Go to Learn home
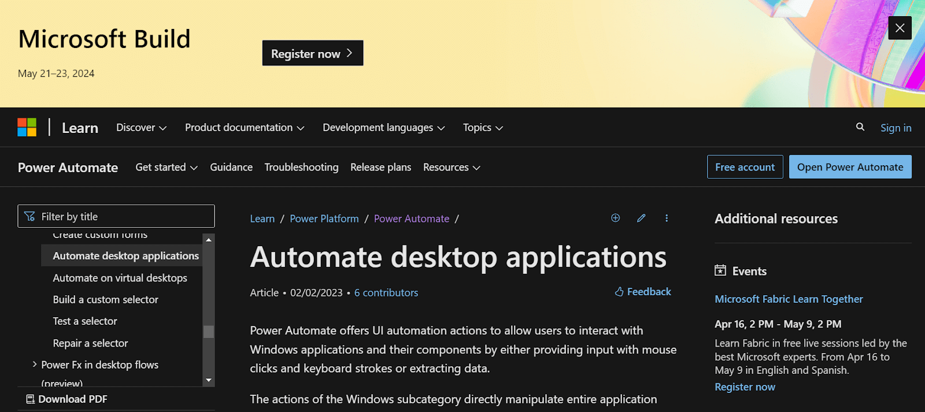This screenshot has height=412, width=925. click(x=80, y=128)
